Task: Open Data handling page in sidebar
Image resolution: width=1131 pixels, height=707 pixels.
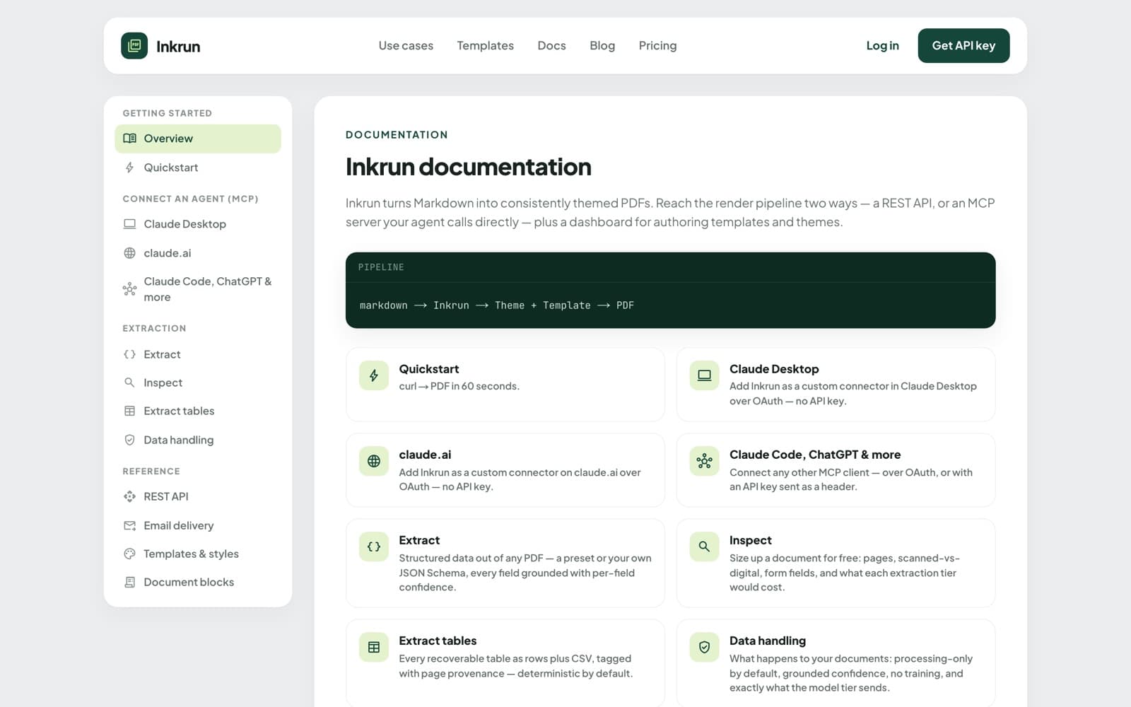Action: (x=198, y=440)
